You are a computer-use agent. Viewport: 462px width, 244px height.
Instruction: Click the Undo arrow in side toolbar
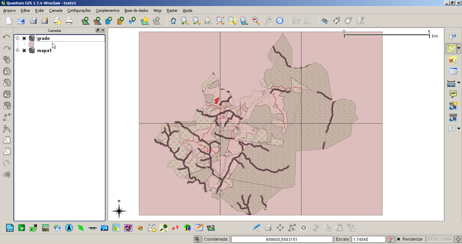click(x=6, y=36)
